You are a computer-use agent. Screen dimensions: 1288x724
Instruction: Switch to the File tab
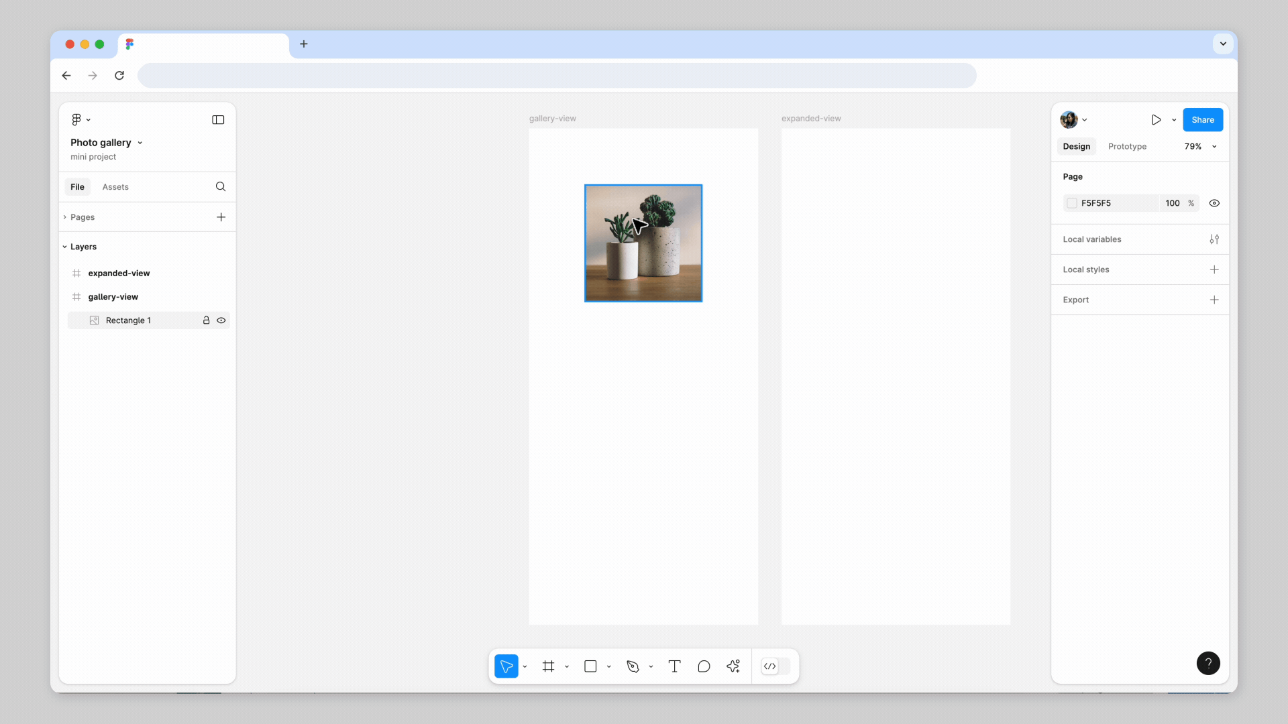pyautogui.click(x=78, y=187)
